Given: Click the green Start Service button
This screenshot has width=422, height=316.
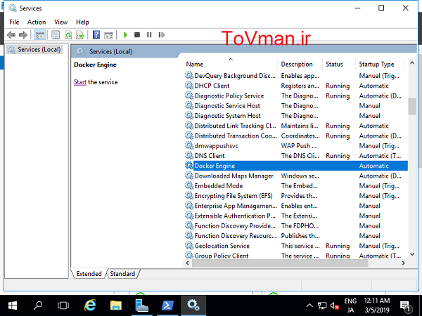Looking at the screenshot, I should pos(125,35).
